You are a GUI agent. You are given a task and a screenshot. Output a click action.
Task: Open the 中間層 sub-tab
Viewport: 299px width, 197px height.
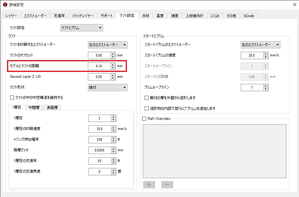(34, 107)
